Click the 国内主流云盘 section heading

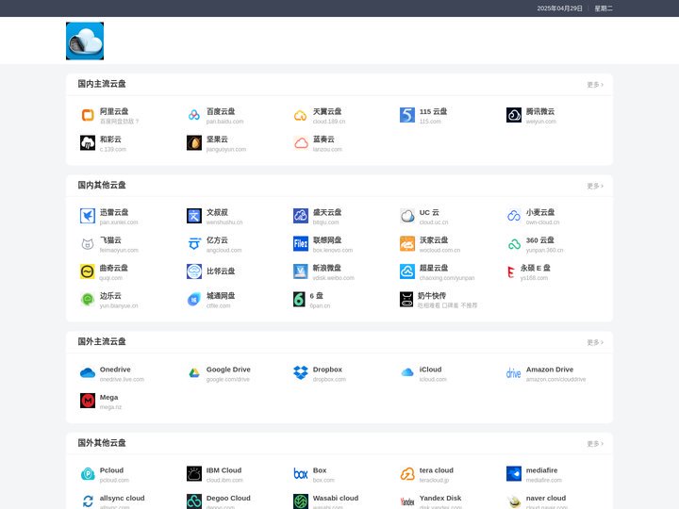pyautogui.click(x=102, y=84)
